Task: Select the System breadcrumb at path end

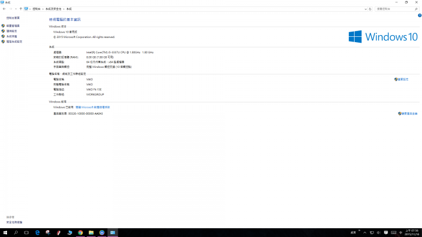Action: [x=69, y=9]
